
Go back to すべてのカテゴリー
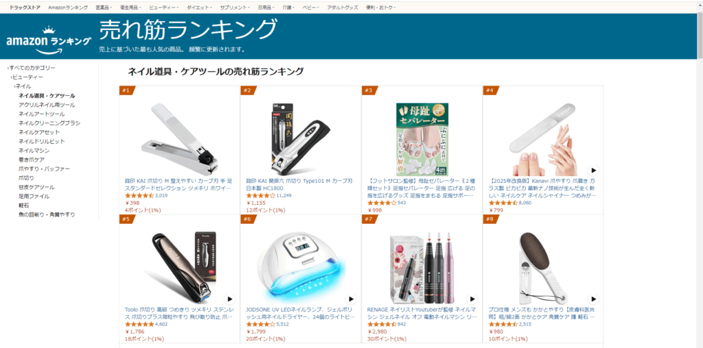pyautogui.click(x=32, y=68)
